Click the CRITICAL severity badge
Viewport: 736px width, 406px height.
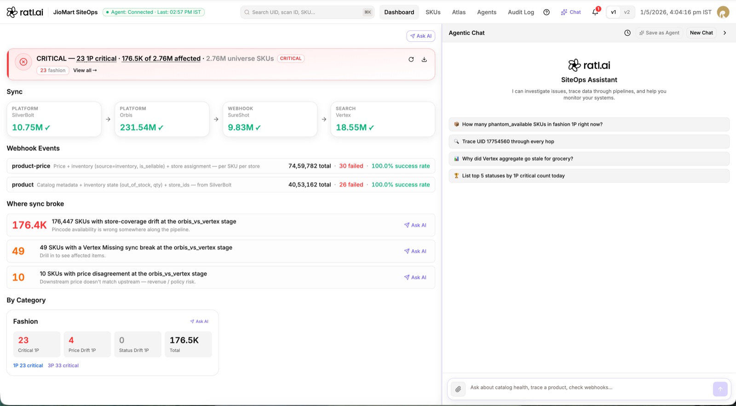point(291,58)
